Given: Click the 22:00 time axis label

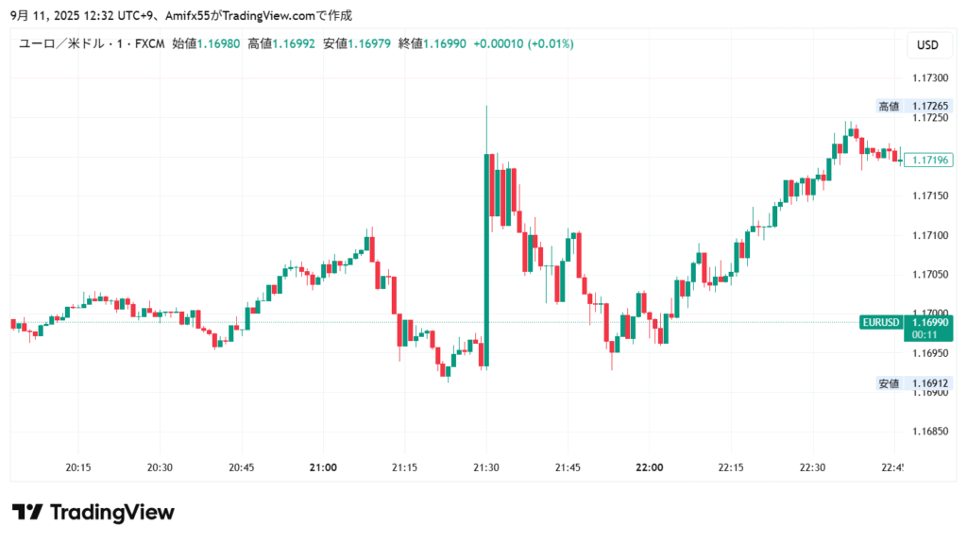Looking at the screenshot, I should point(650,467).
